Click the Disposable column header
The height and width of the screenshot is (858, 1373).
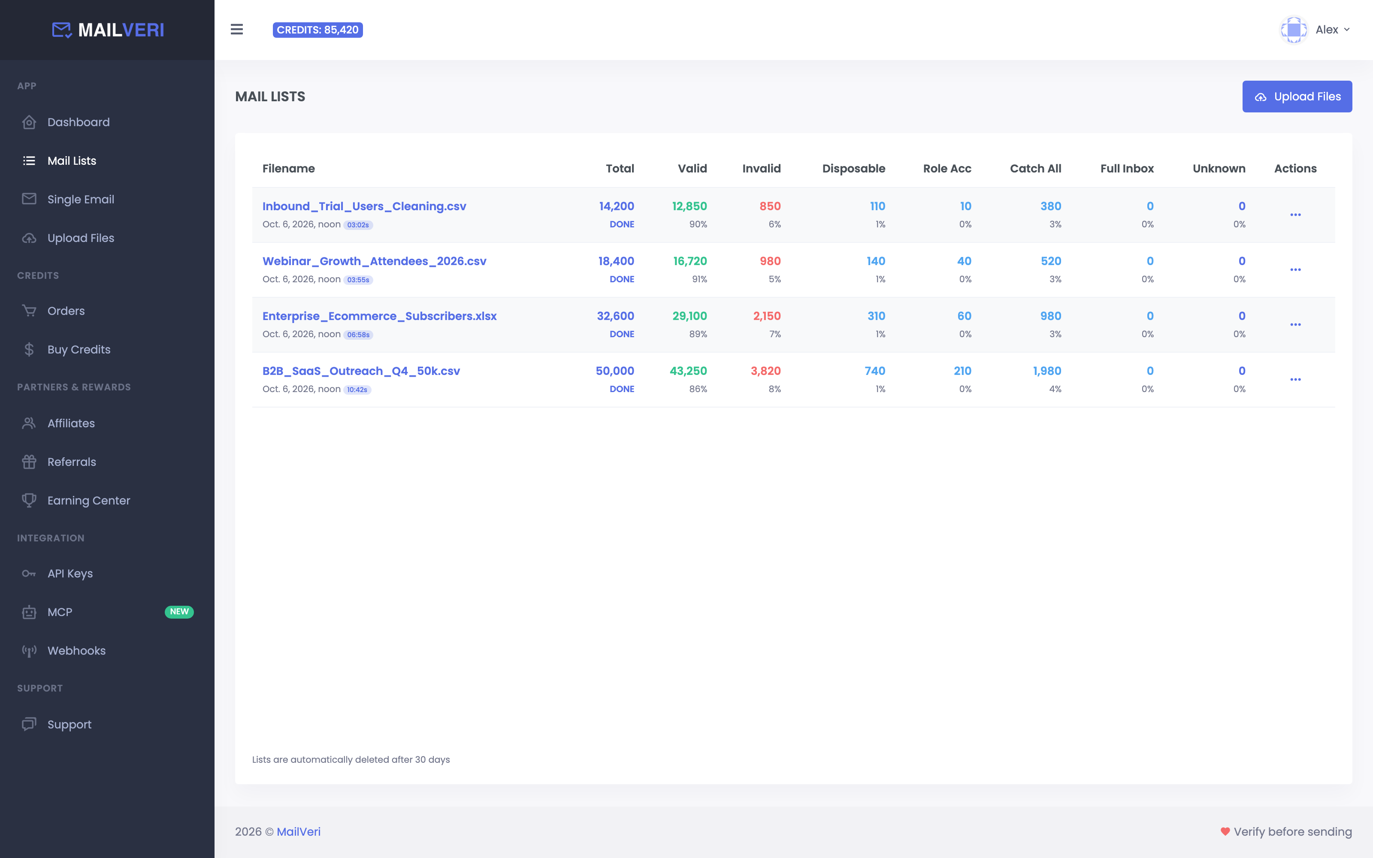854,169
